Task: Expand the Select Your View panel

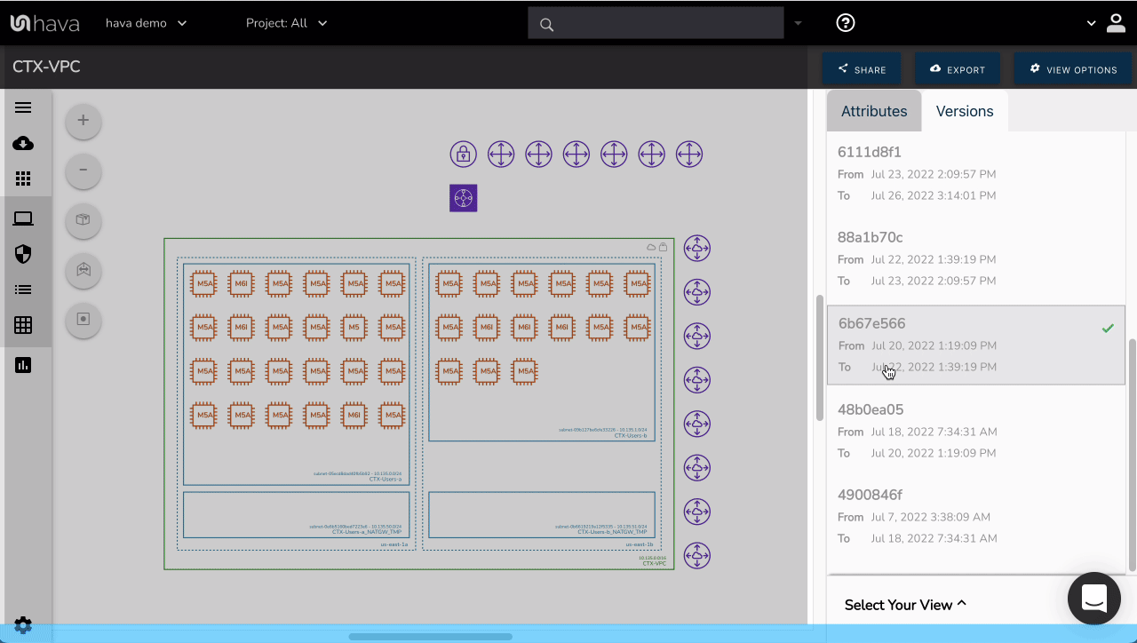Action: tap(904, 605)
